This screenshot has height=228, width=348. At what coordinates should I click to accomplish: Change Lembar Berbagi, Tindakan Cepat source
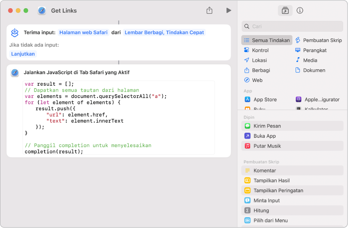[x=164, y=32]
